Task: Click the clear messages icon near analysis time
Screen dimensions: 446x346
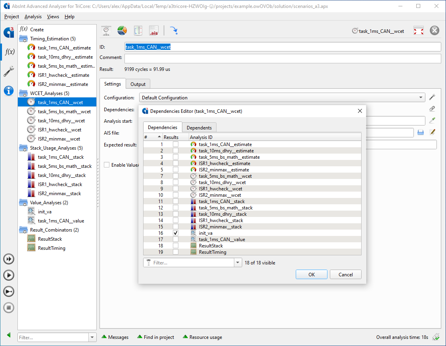Action: tap(436, 337)
